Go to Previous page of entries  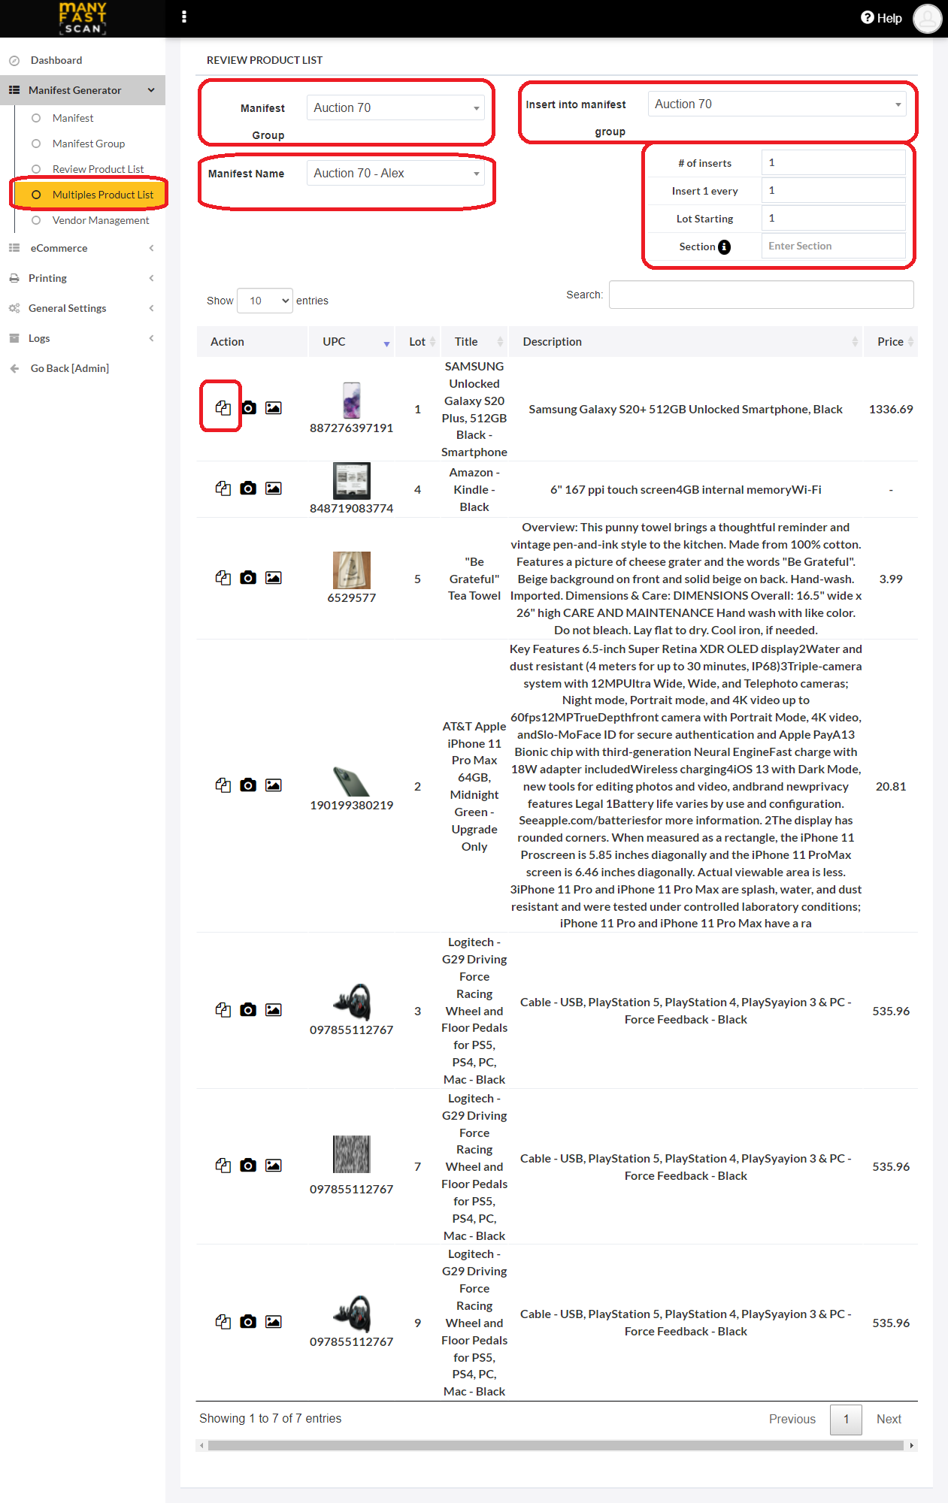(792, 1419)
